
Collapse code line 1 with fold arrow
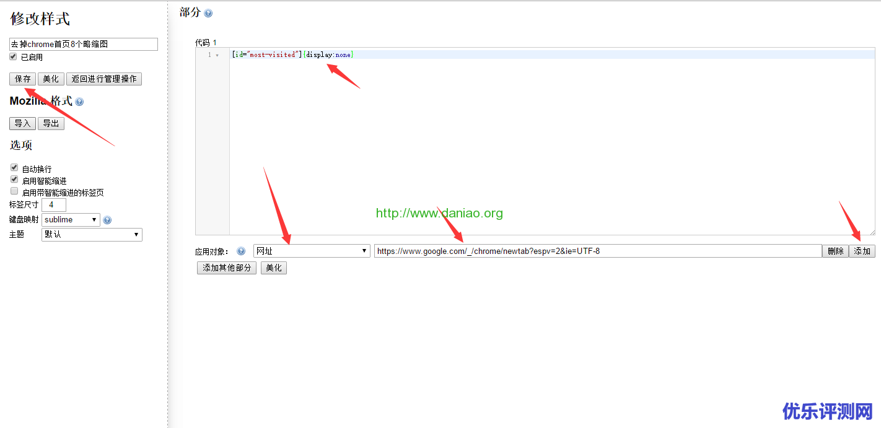[217, 55]
